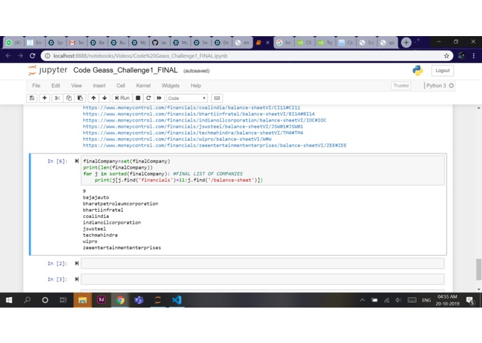This screenshot has width=482, height=343.
Task: Open File Explorer from the taskbar
Action: tap(83, 300)
